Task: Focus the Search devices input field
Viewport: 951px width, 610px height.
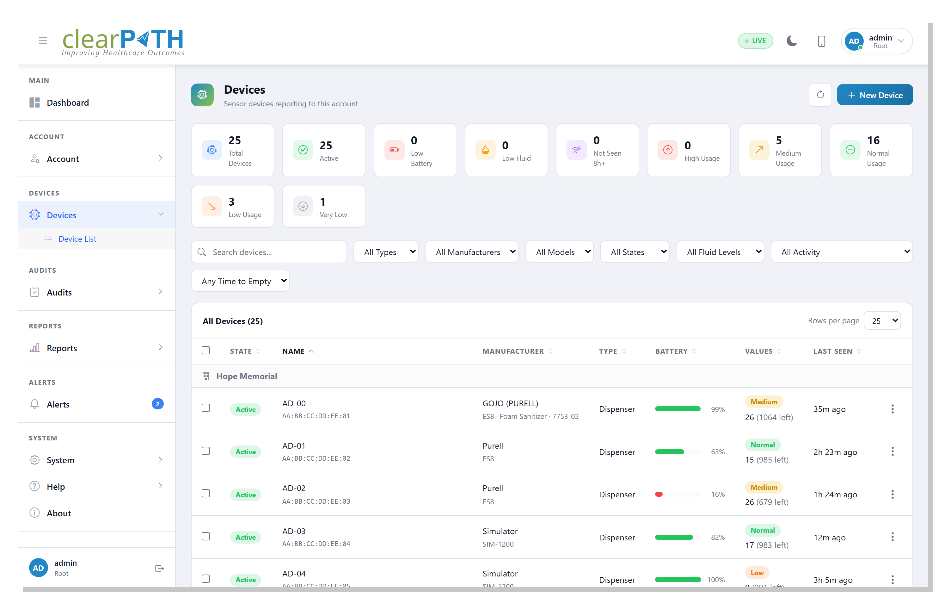Action: click(269, 252)
